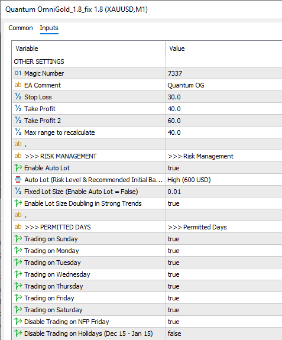Click the boolean icon beside Enable Auto Lot
282x340 pixels.
click(18, 167)
